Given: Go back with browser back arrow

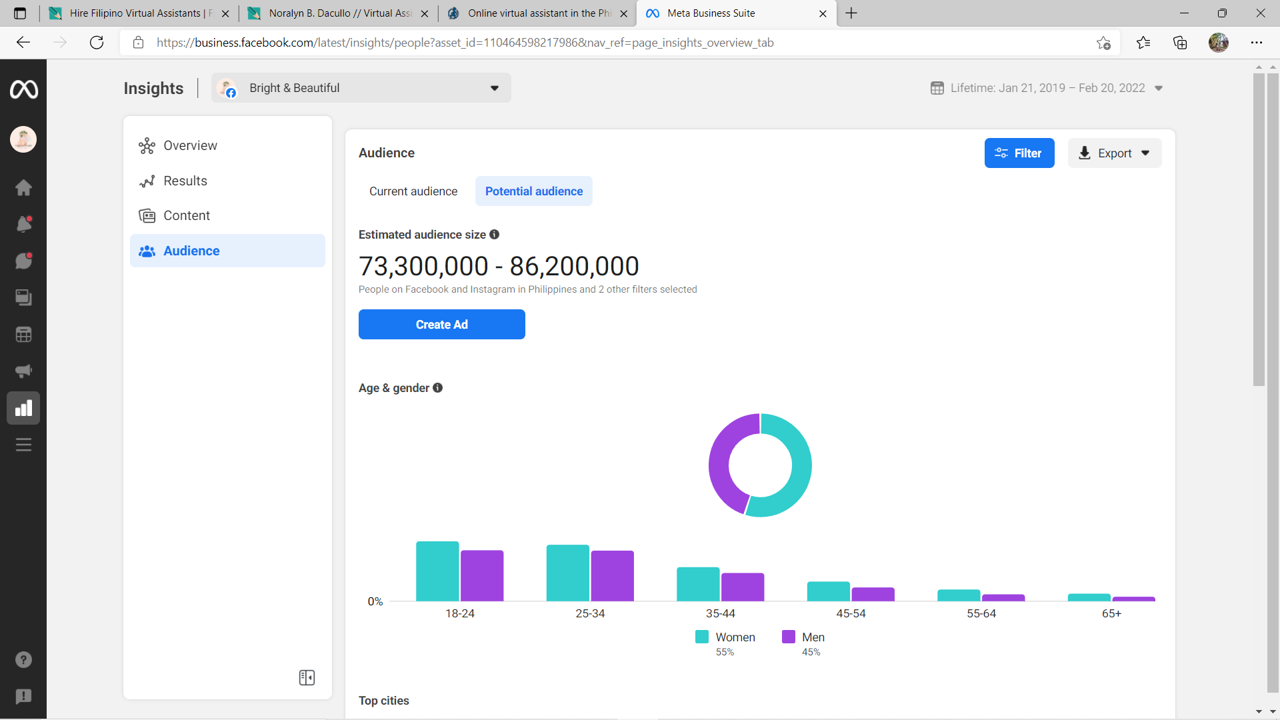Looking at the screenshot, I should pos(23,43).
